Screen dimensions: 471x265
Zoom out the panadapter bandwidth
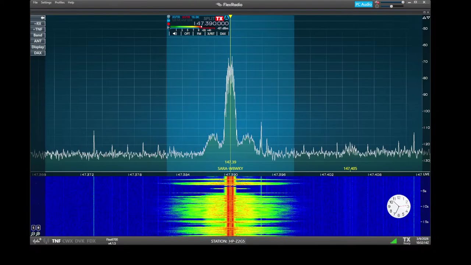pyautogui.click(x=33, y=234)
